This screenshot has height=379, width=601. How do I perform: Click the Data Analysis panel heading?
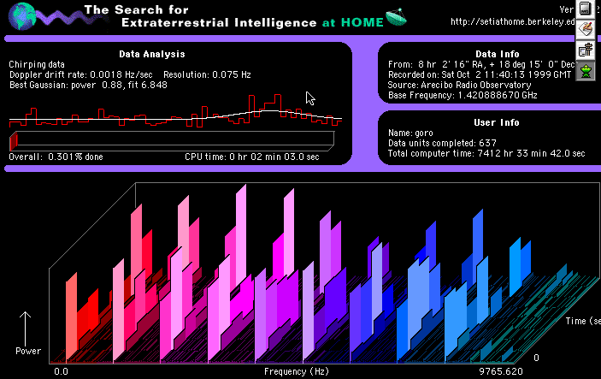[177, 54]
